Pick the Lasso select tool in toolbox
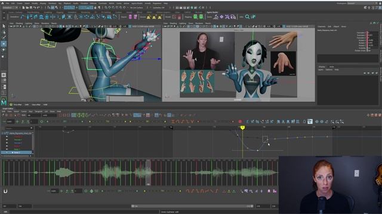This screenshot has height=214, width=382. point(4,32)
